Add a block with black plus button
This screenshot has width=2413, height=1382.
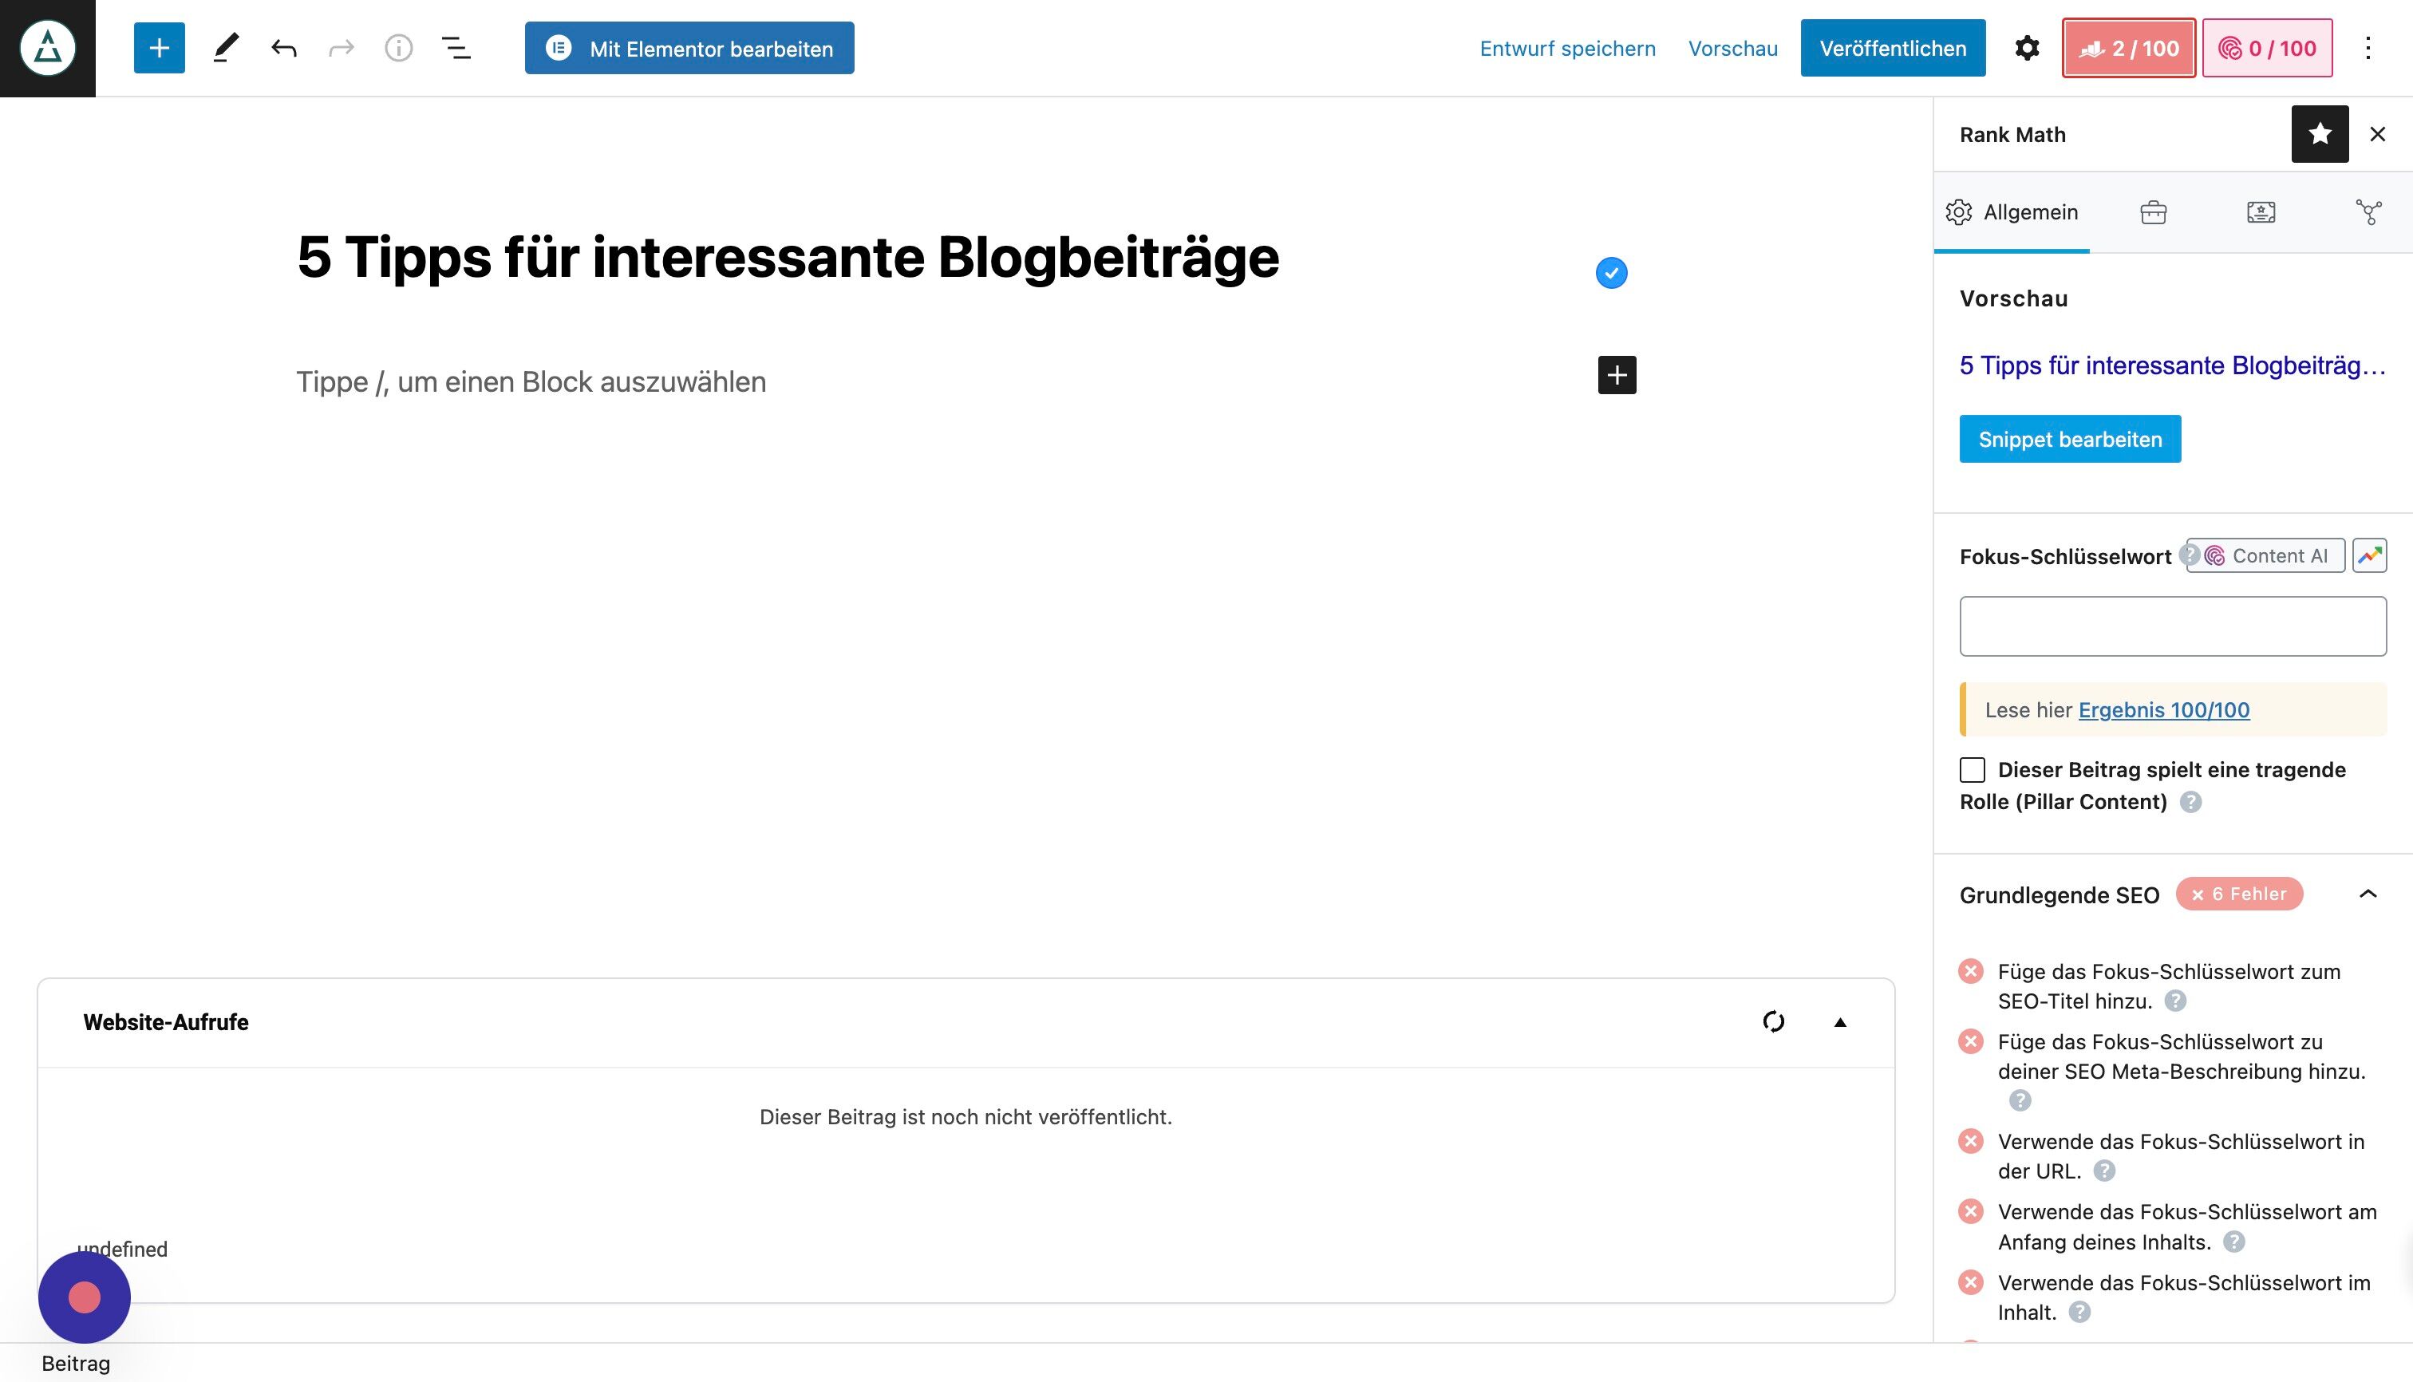coord(1617,375)
